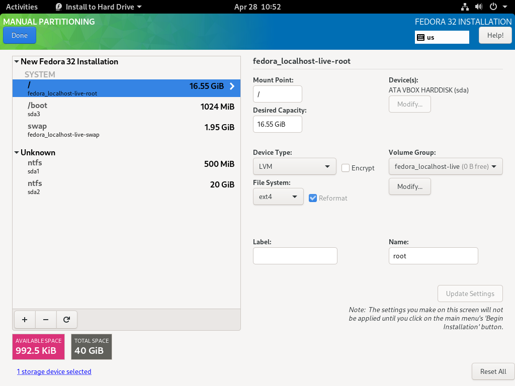This screenshot has width=515, height=386.
Task: Click the Desired Capacity field
Action: 278,124
